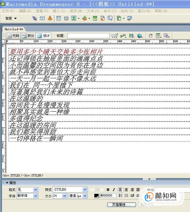Image resolution: width=190 pixels, height=212 pixels.
Task: Click the black text color swatch
Action: tap(96, 196)
